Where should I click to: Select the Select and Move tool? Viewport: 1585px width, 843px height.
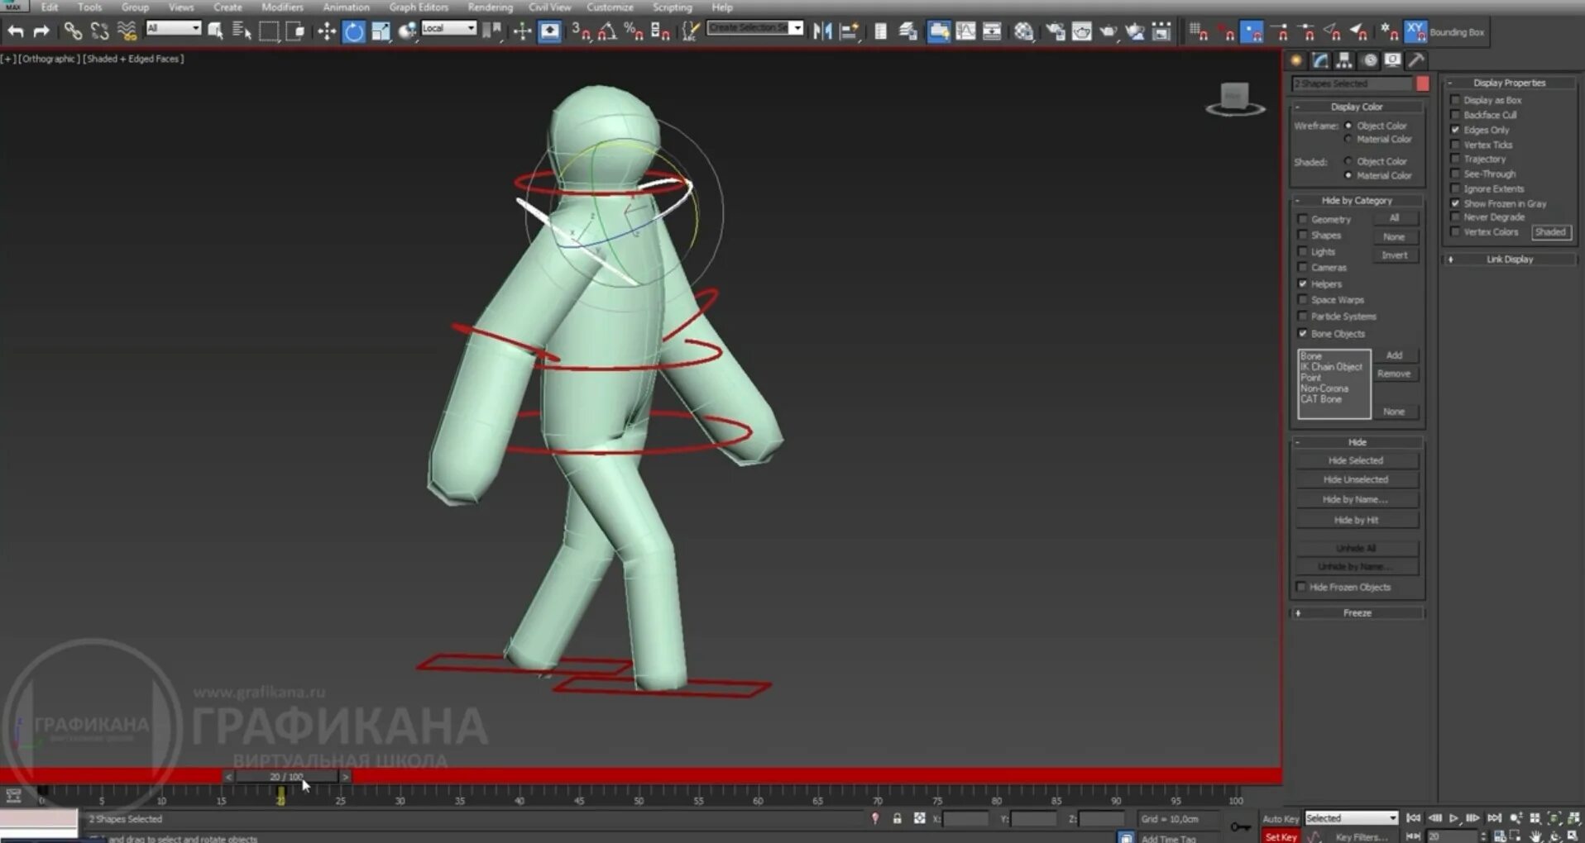click(x=327, y=32)
